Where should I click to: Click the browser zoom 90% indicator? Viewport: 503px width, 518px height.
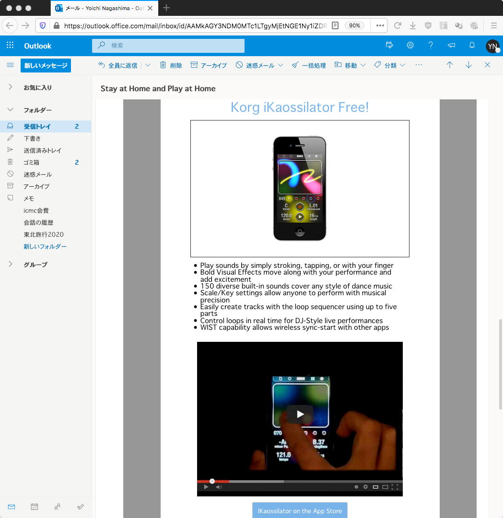(x=354, y=25)
